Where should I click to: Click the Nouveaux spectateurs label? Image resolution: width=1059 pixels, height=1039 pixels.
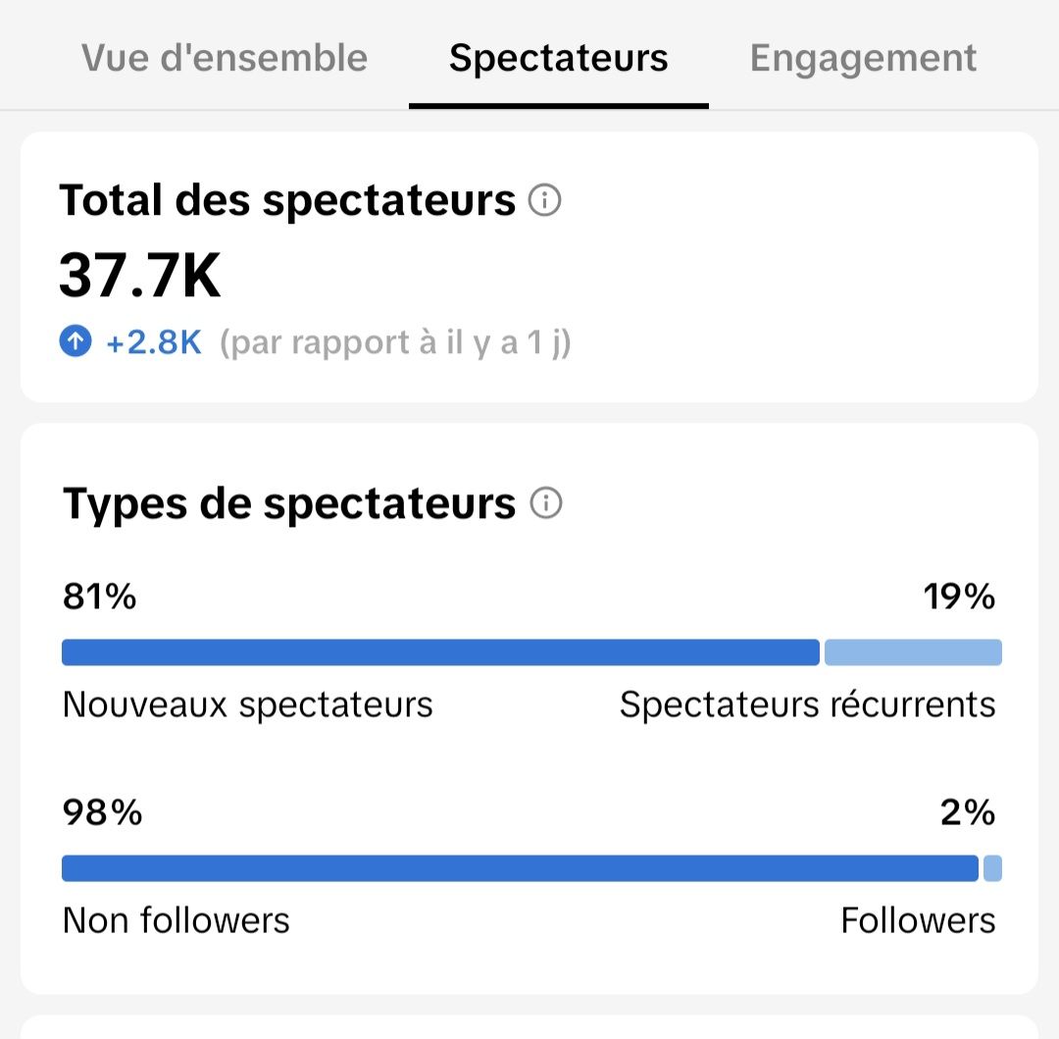(x=248, y=704)
